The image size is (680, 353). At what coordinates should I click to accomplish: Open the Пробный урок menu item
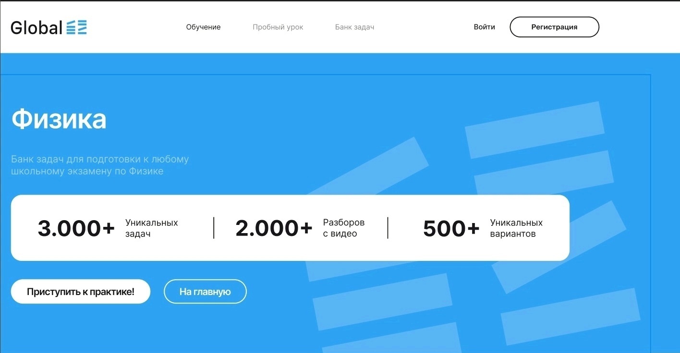pos(278,27)
